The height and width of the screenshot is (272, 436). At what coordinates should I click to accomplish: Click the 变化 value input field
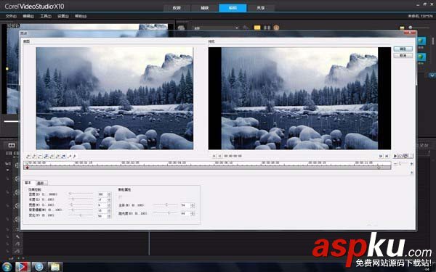[x=102, y=216]
